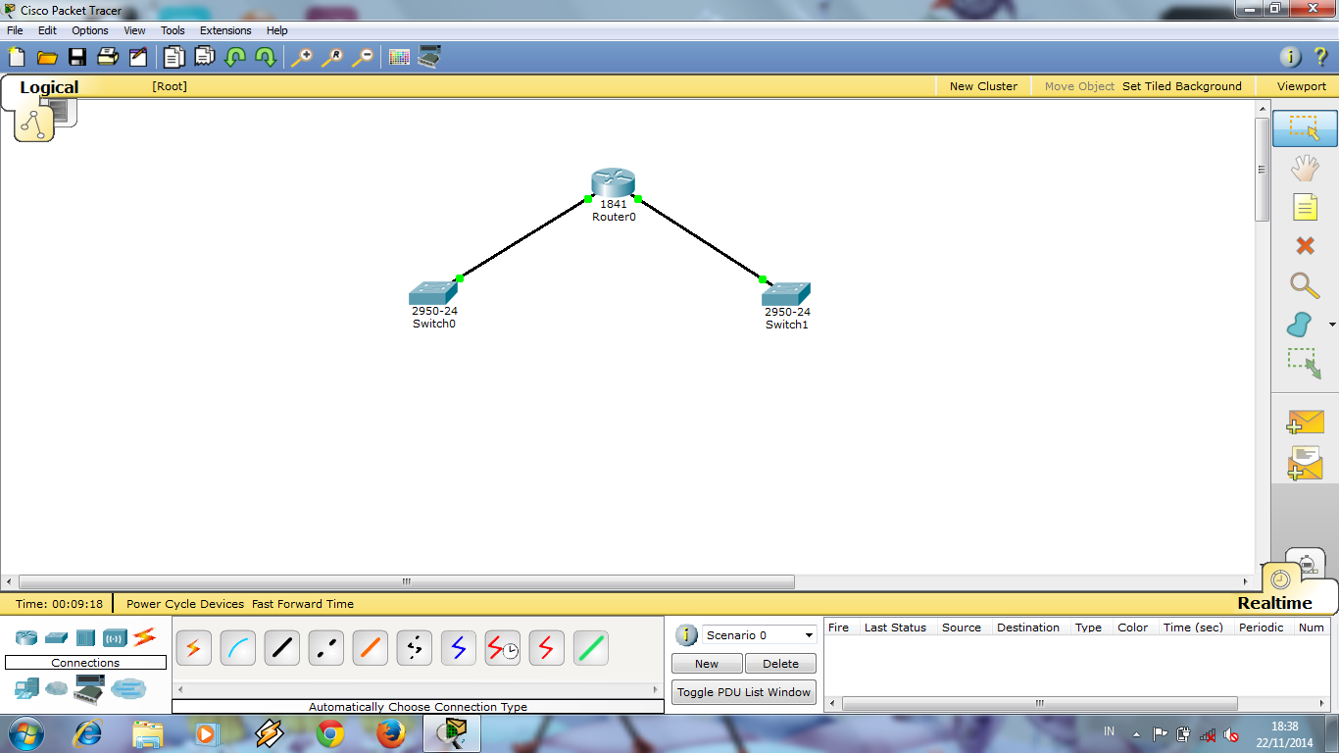Open the Tools menu
The width and height of the screenshot is (1339, 753).
tap(173, 30)
